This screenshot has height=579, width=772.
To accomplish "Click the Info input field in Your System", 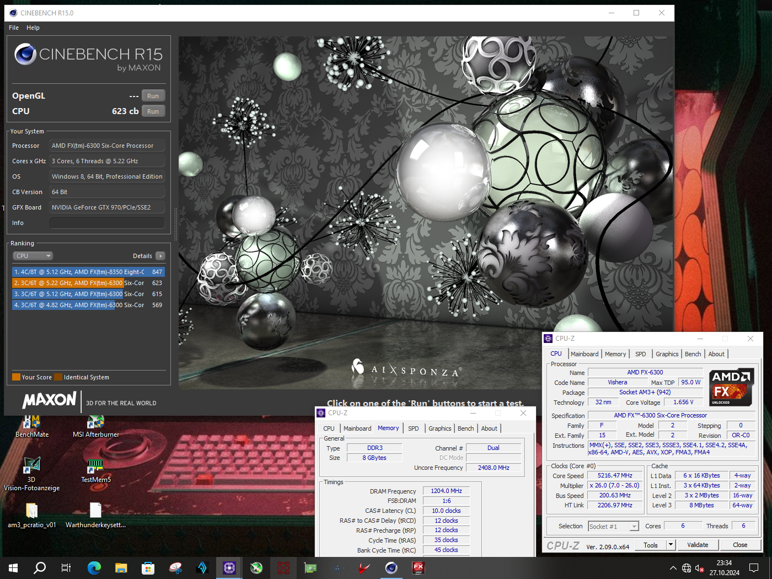I will (x=107, y=223).
